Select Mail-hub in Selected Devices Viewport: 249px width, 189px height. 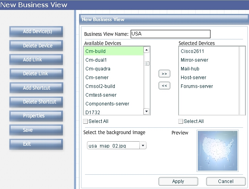209,68
